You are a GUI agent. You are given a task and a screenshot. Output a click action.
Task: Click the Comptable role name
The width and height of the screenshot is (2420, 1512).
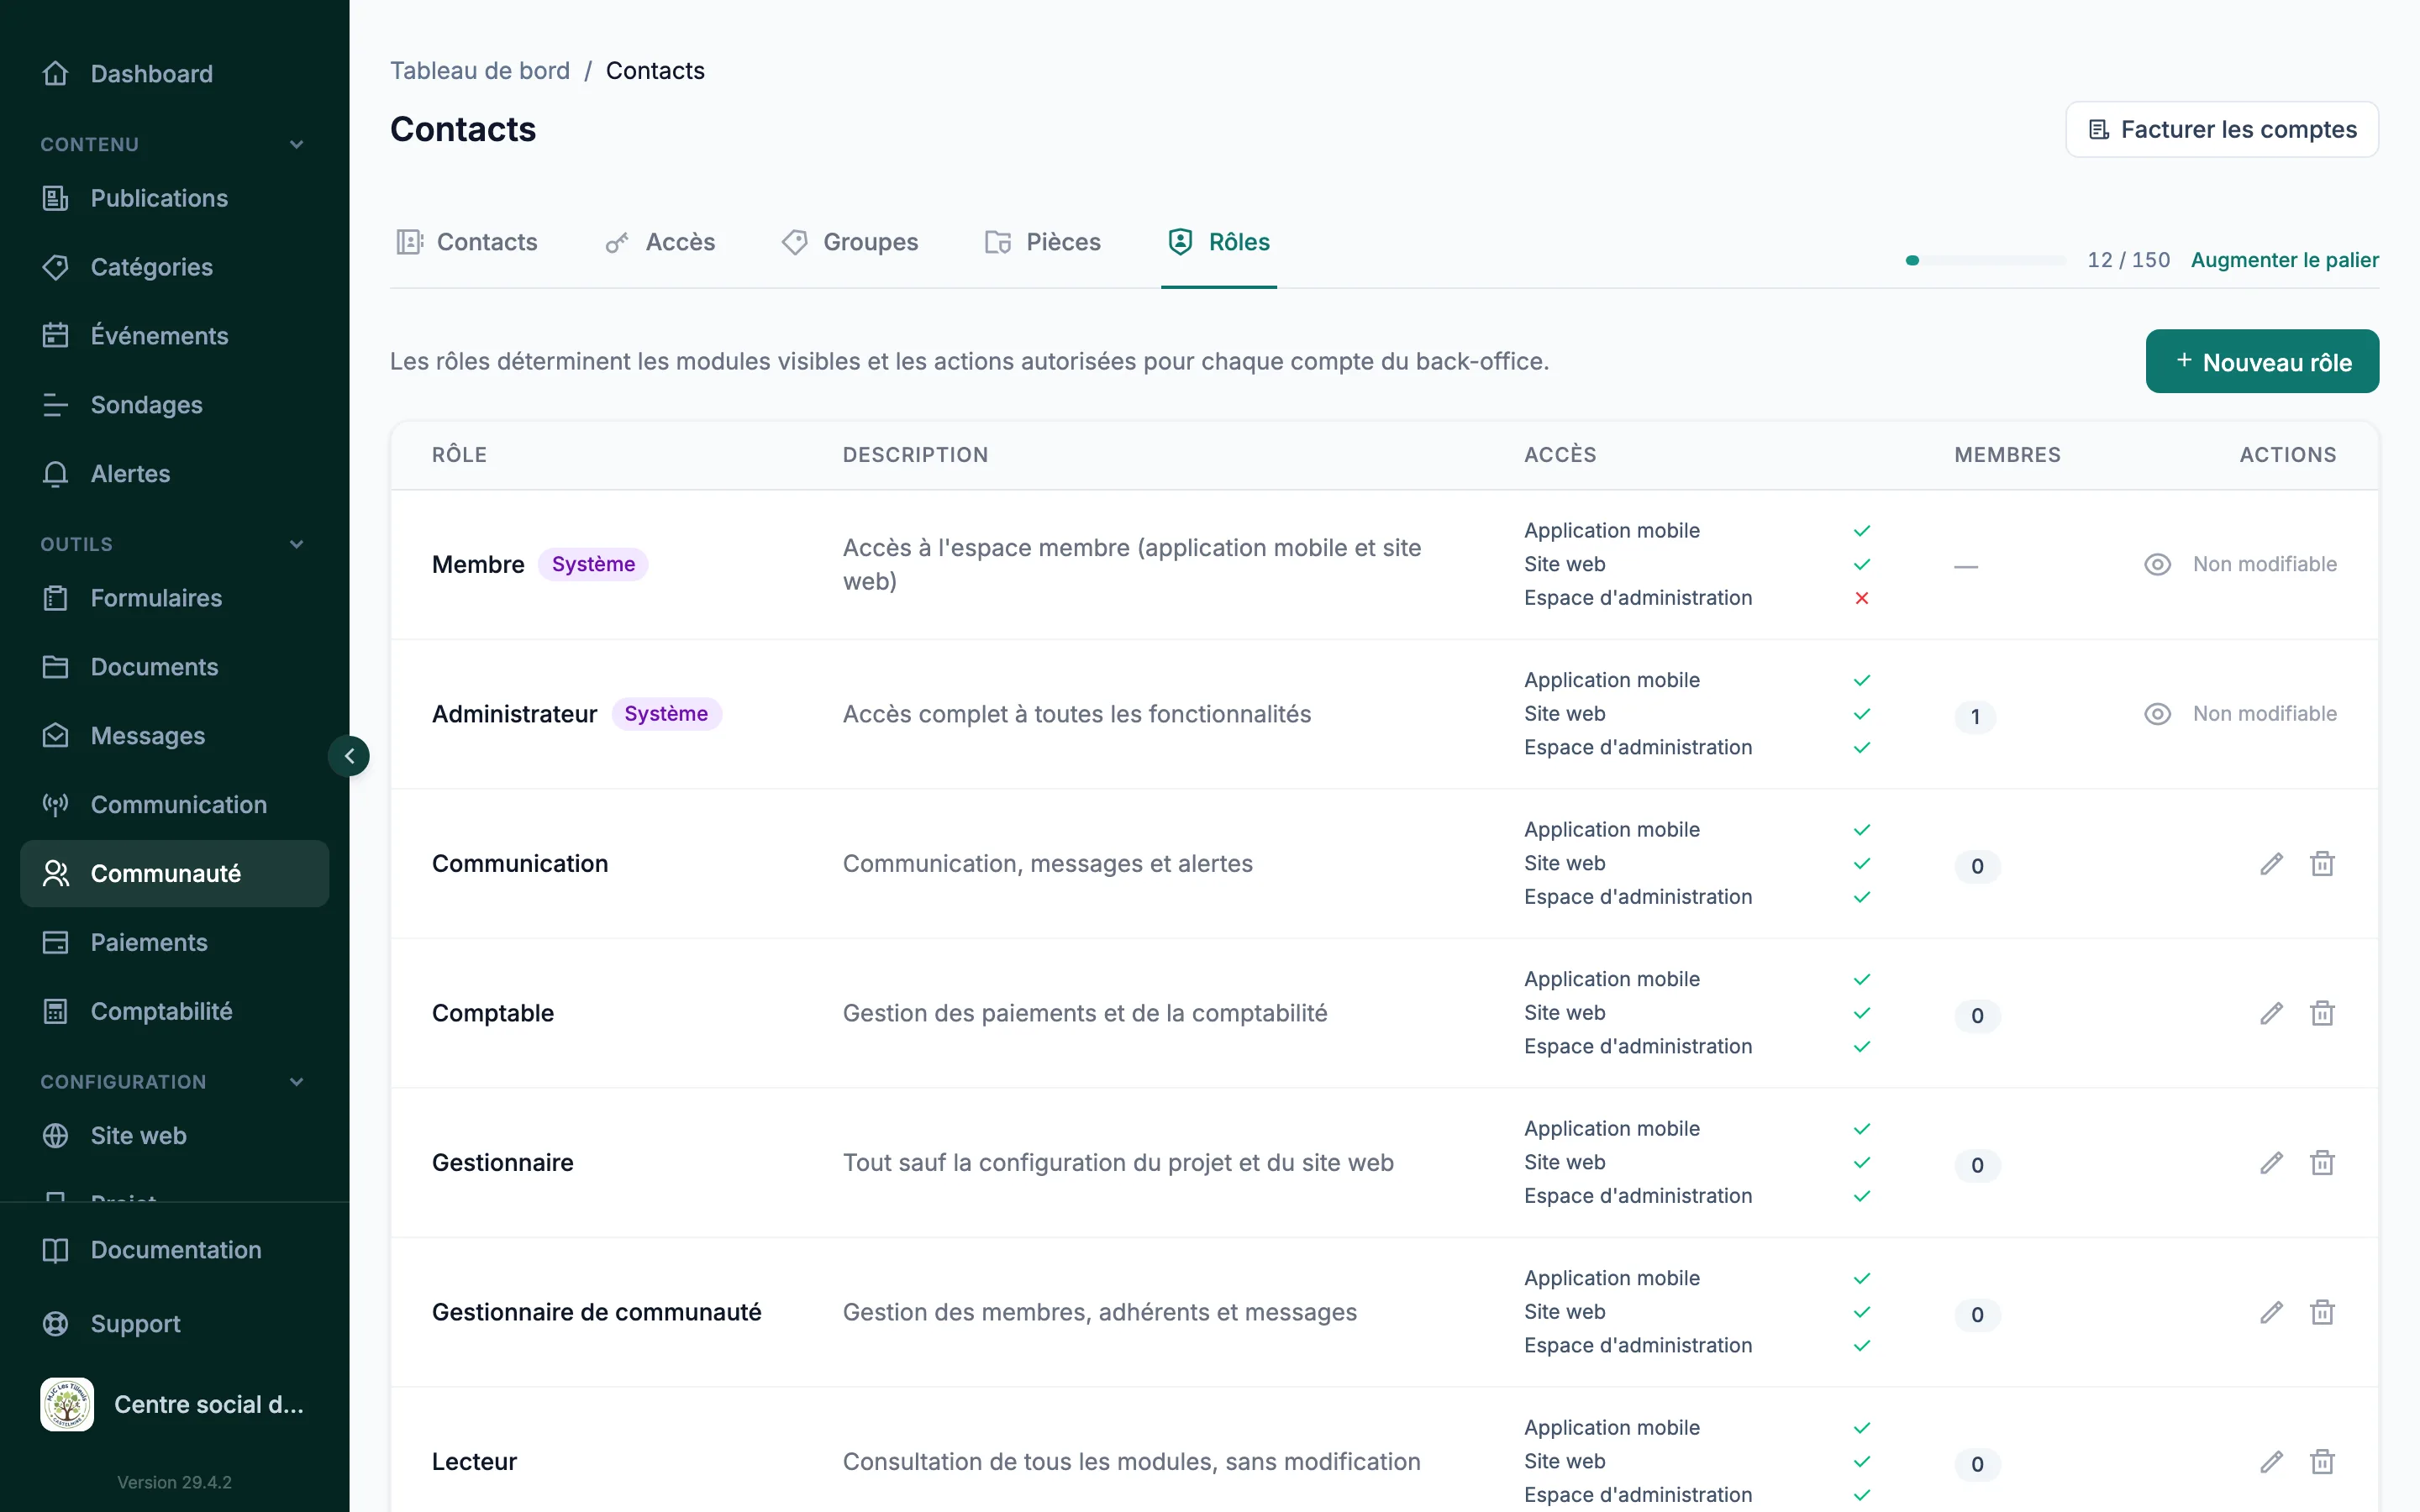pyautogui.click(x=492, y=1013)
